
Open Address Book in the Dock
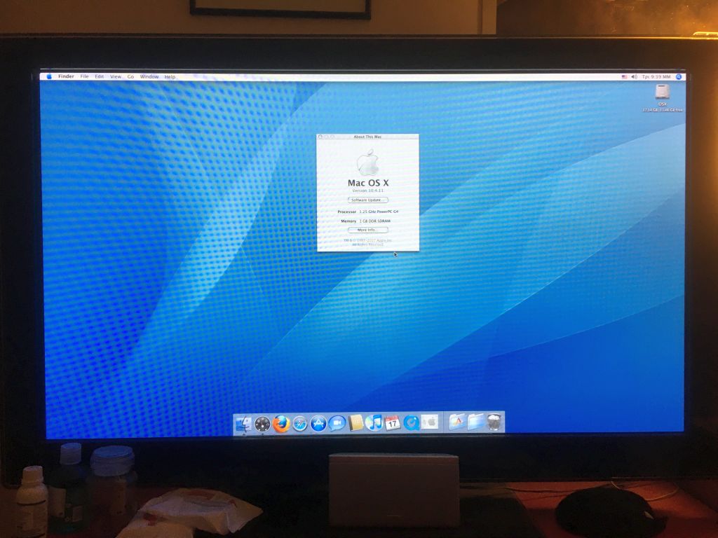click(x=355, y=423)
